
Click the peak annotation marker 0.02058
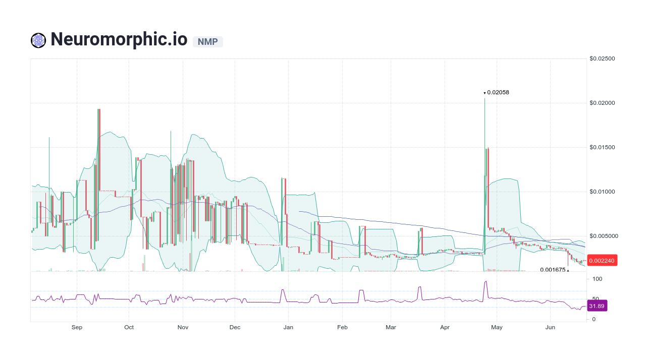497,92
